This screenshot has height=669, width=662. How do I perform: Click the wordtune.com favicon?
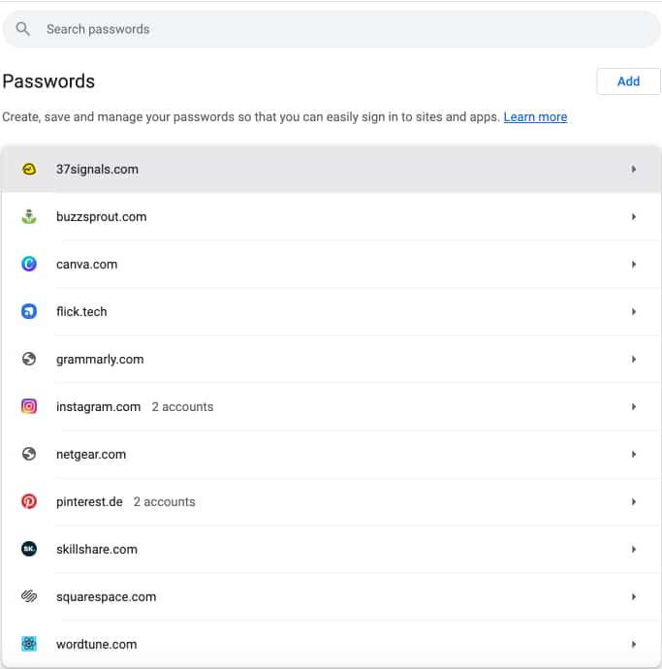29,645
